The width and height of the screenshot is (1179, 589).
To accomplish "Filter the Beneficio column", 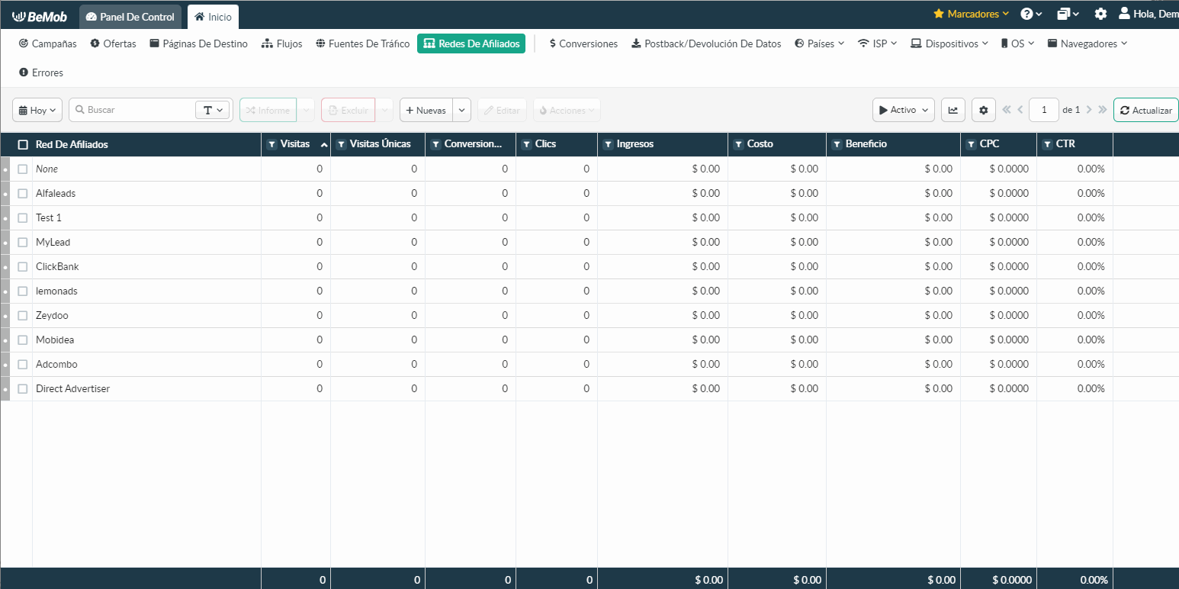I will point(837,144).
